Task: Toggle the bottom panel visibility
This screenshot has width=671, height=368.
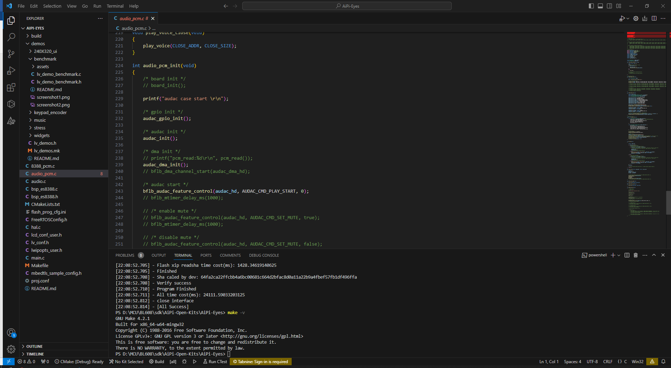Action: click(x=600, y=6)
